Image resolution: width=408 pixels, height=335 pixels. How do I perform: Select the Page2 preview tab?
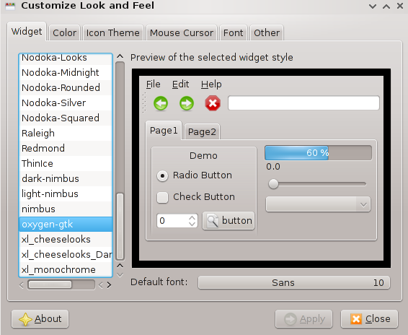pos(202,131)
